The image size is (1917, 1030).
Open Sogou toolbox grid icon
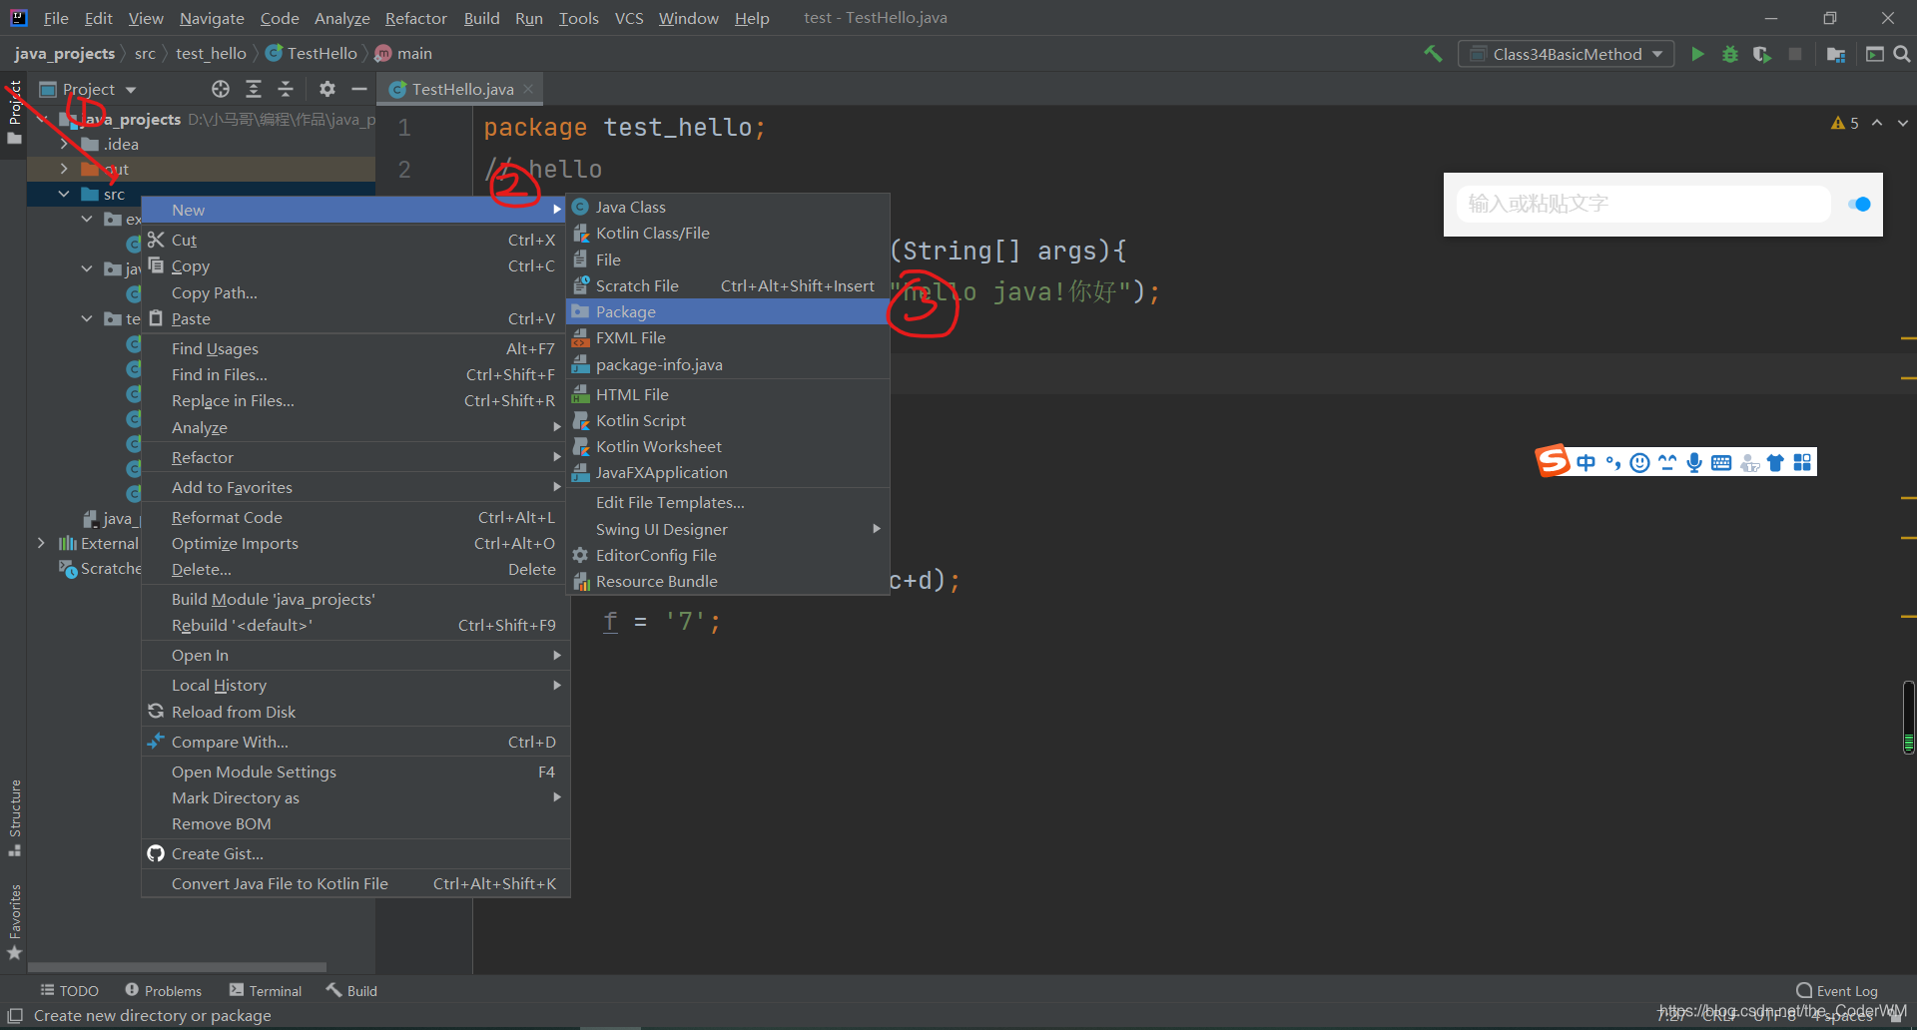(x=1802, y=462)
